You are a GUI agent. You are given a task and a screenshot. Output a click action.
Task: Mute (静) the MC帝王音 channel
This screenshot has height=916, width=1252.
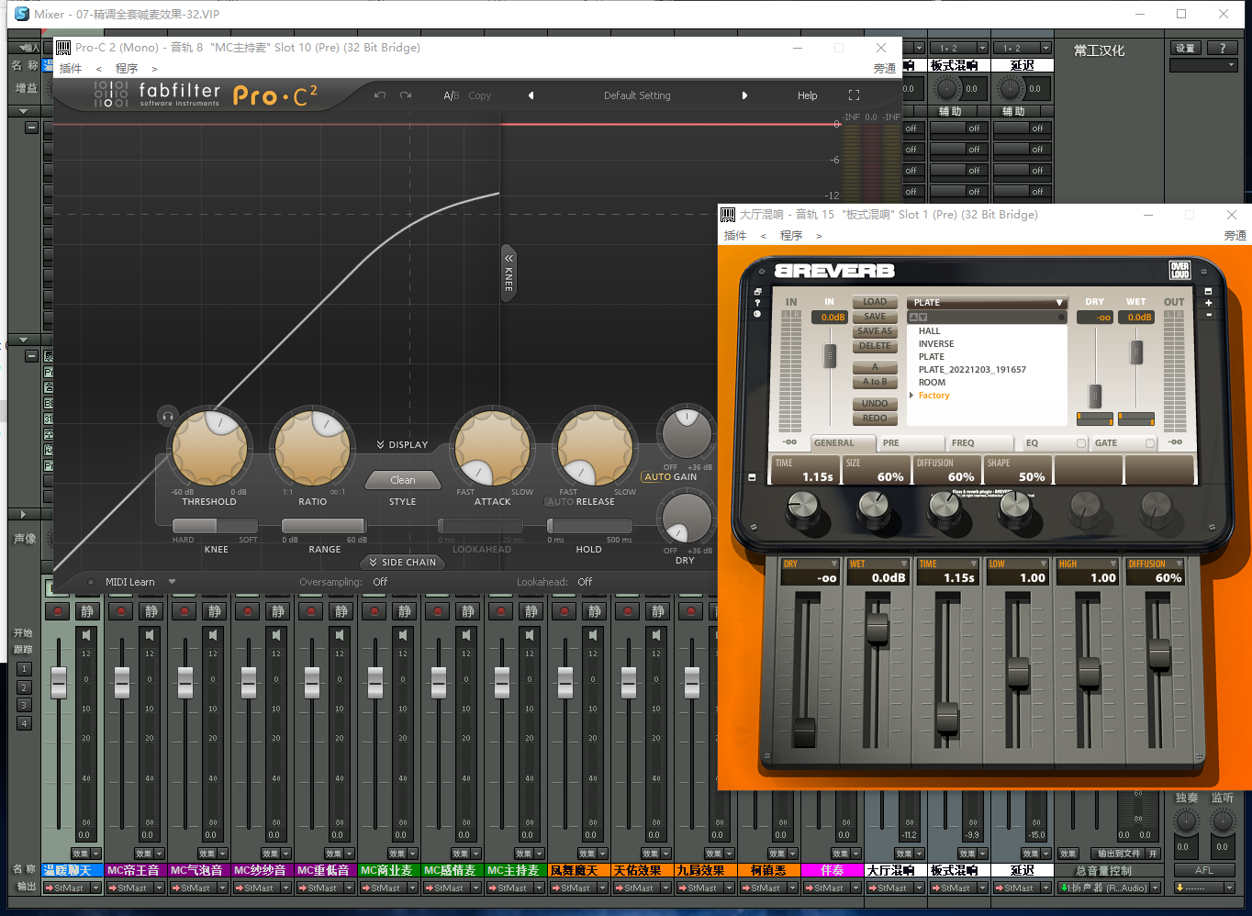151,611
